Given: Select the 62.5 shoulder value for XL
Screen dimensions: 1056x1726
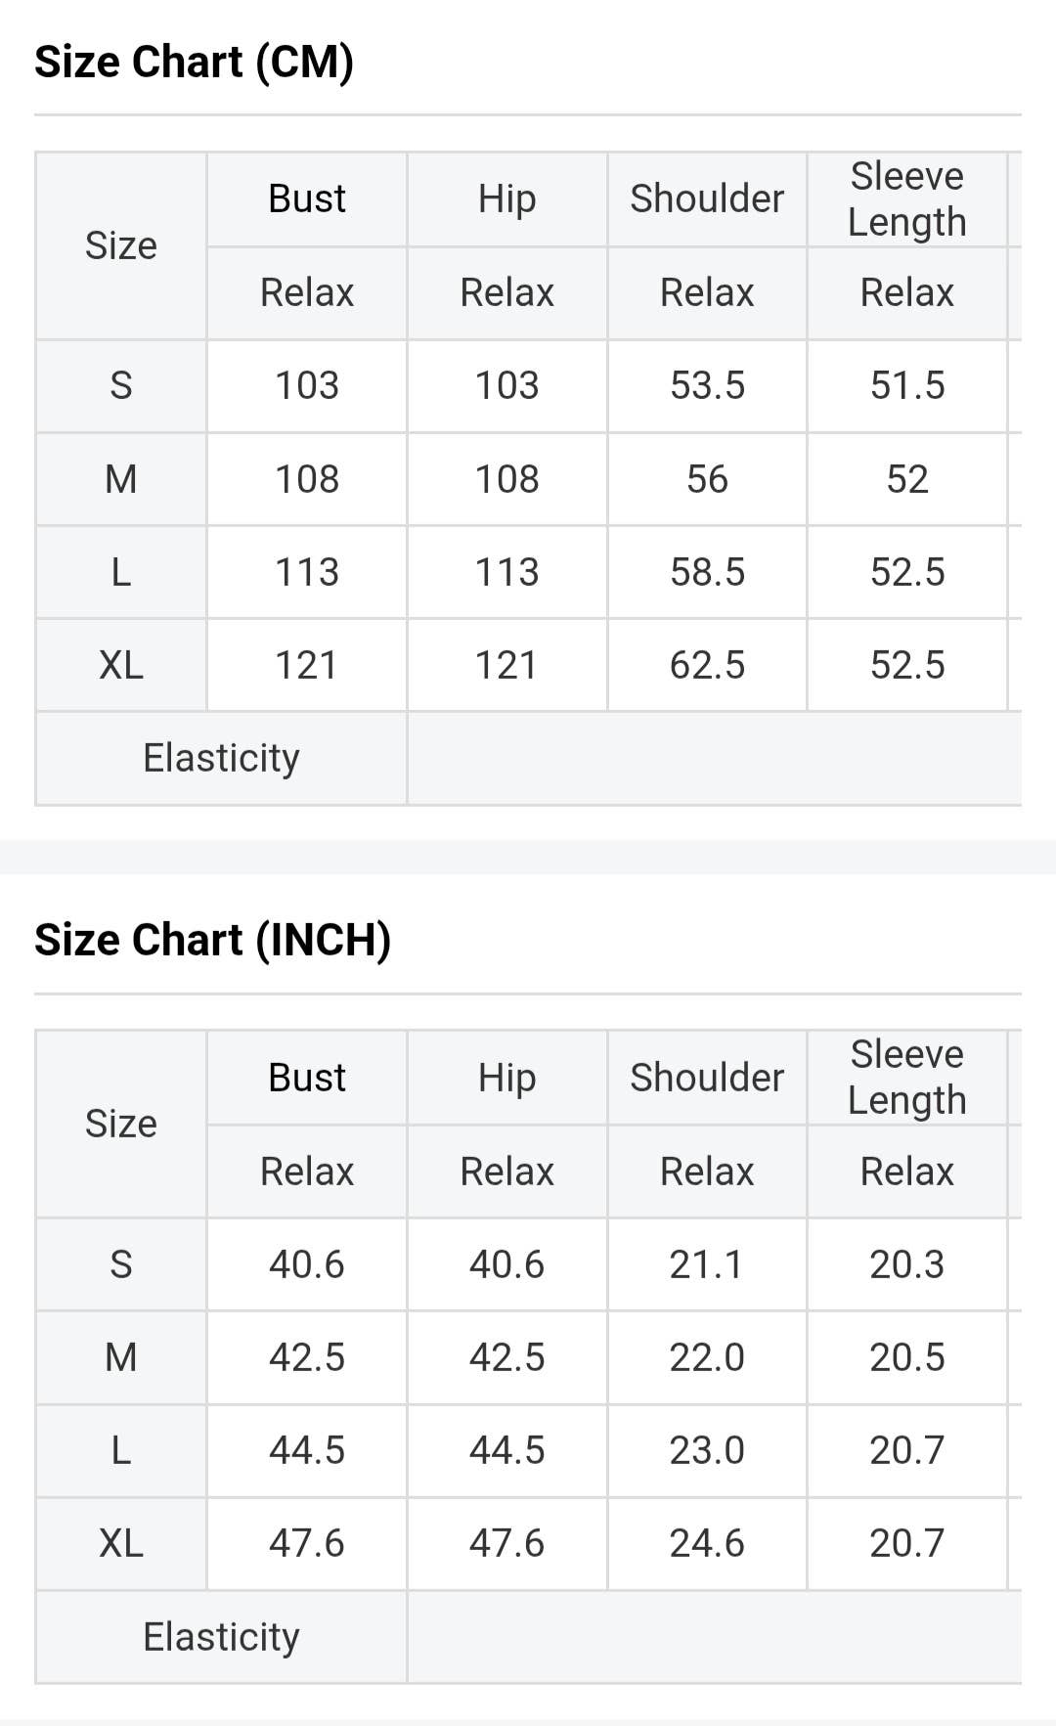Looking at the screenshot, I should pos(707,665).
